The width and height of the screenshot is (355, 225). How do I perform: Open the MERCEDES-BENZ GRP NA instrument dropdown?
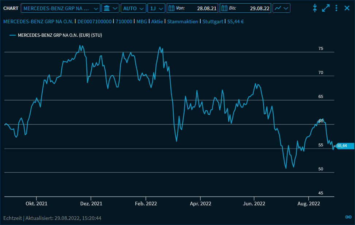tap(60, 8)
